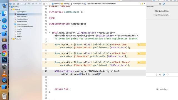Collapse the TestProj group folder

click(x=12, y=9)
